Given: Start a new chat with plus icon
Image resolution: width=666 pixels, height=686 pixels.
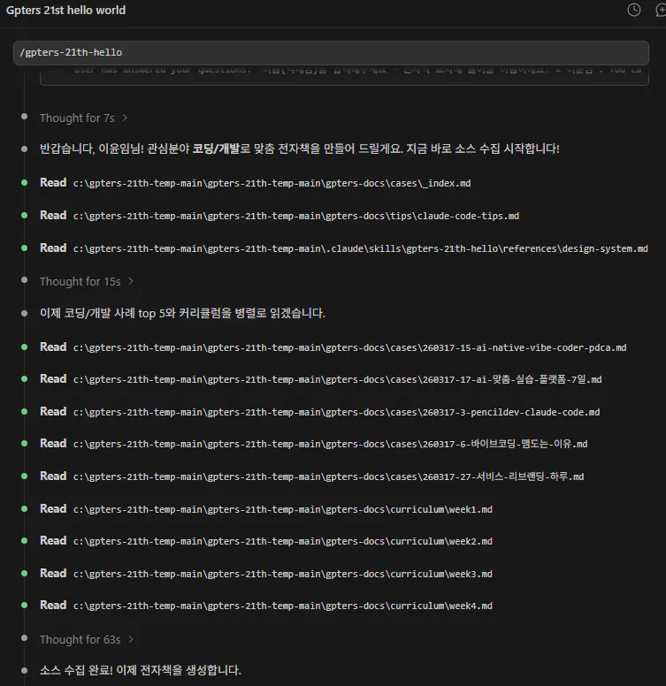Looking at the screenshot, I should click(x=661, y=10).
